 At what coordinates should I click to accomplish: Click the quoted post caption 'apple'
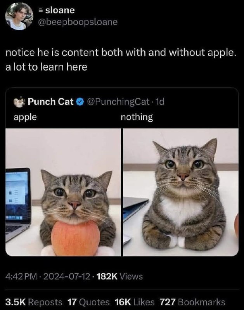(x=25, y=117)
